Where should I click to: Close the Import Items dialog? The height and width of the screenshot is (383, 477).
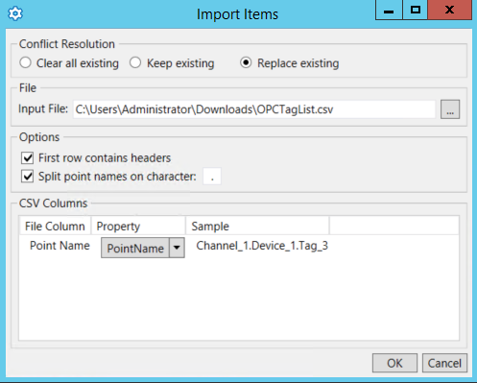coord(450,11)
